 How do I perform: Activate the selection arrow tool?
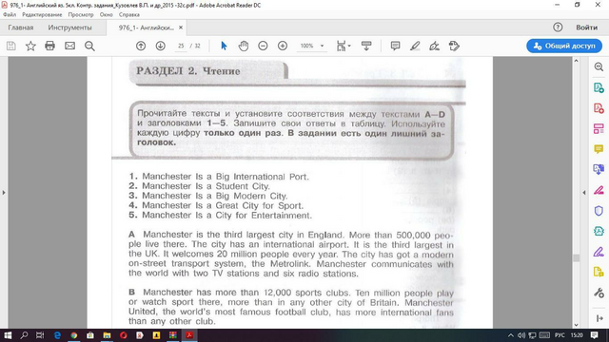(224, 46)
